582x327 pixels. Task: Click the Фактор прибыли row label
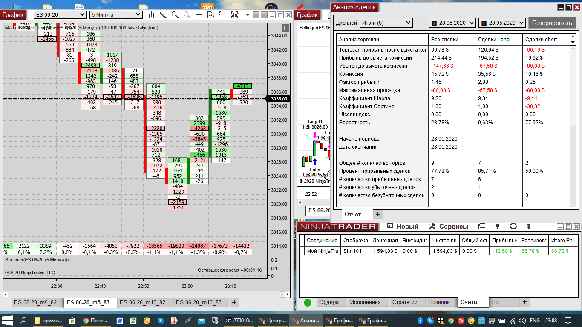tap(359, 82)
